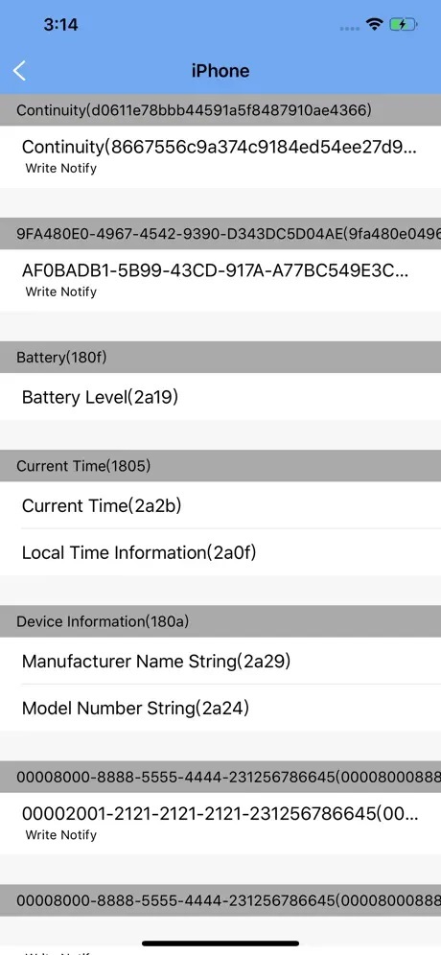Viewport: 441px width, 955px height.
Task: Select the 9FA480E0-4967-4542 service header
Action: coord(220,234)
